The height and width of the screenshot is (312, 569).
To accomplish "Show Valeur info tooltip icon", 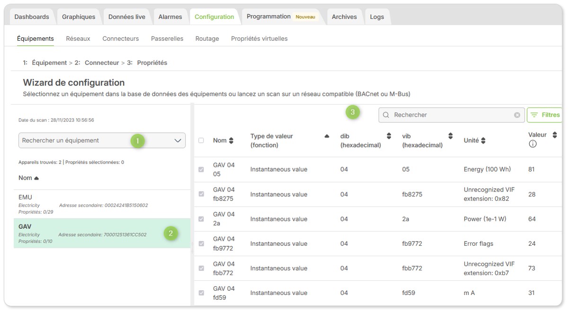I will (533, 144).
